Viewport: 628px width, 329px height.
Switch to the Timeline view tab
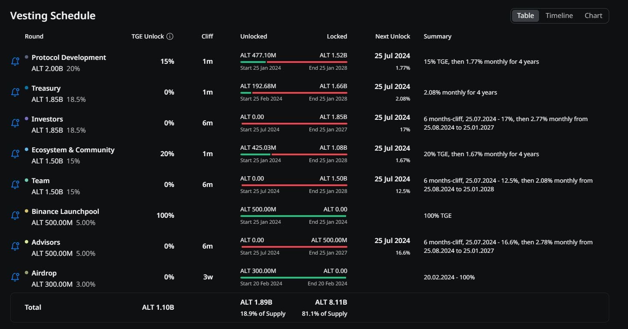coord(559,15)
